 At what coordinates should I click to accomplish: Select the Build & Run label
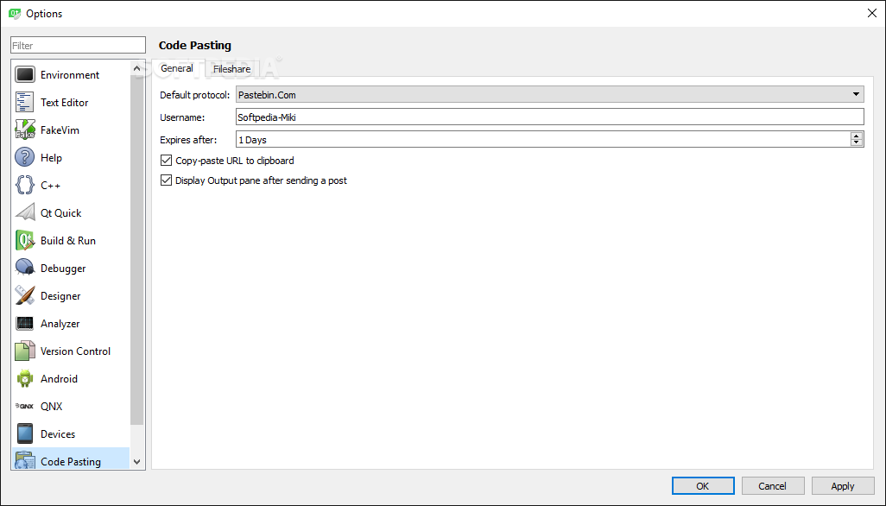[x=68, y=241]
